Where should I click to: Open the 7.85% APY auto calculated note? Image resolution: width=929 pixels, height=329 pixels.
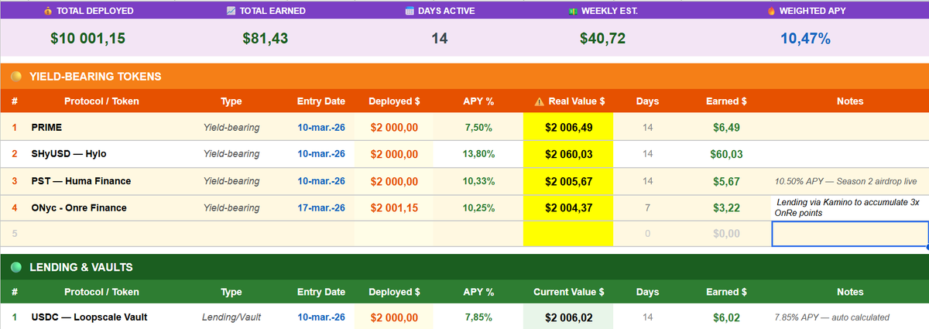click(850, 317)
